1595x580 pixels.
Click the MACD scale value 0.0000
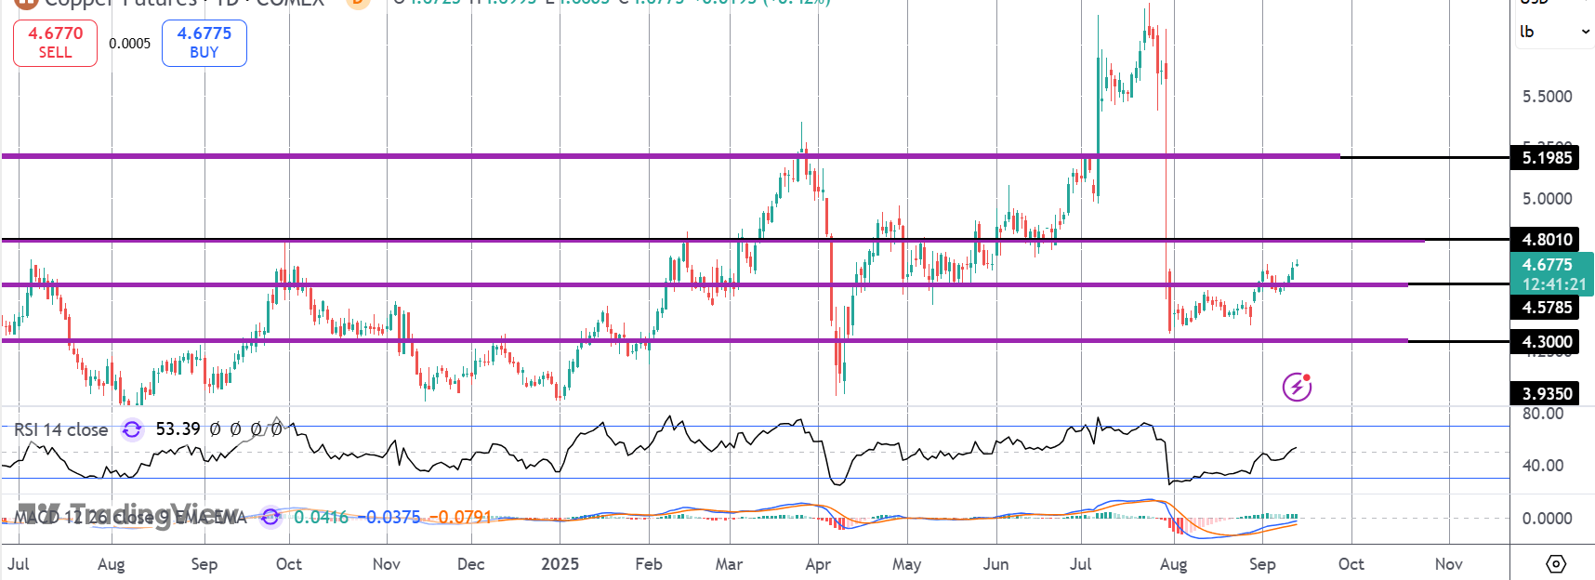tap(1547, 519)
